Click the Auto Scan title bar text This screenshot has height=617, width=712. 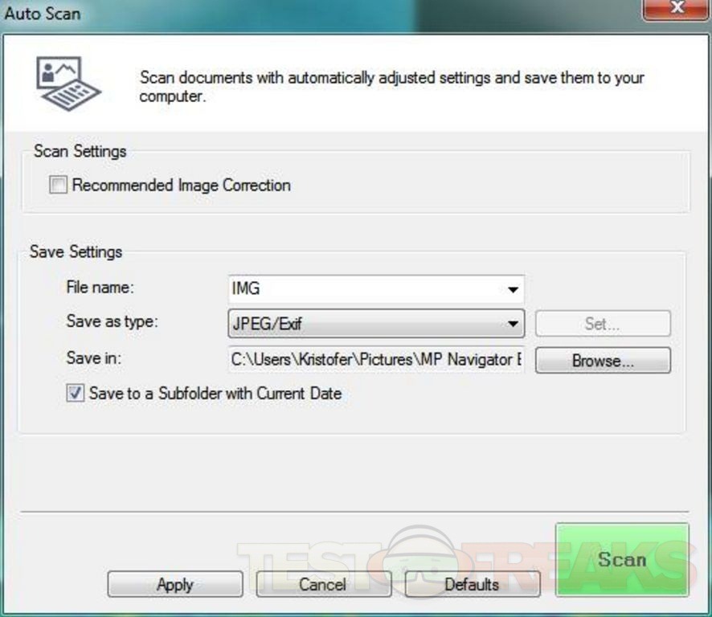pyautogui.click(x=43, y=14)
